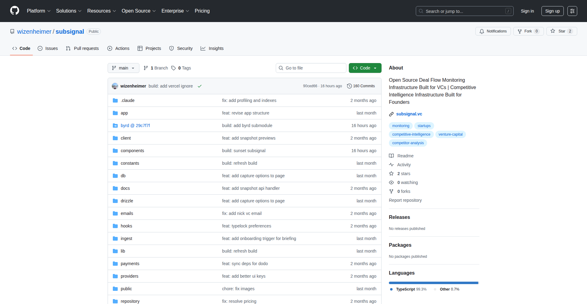587x304 pixels.
Task: Click the Sign up button
Action: coord(552,11)
